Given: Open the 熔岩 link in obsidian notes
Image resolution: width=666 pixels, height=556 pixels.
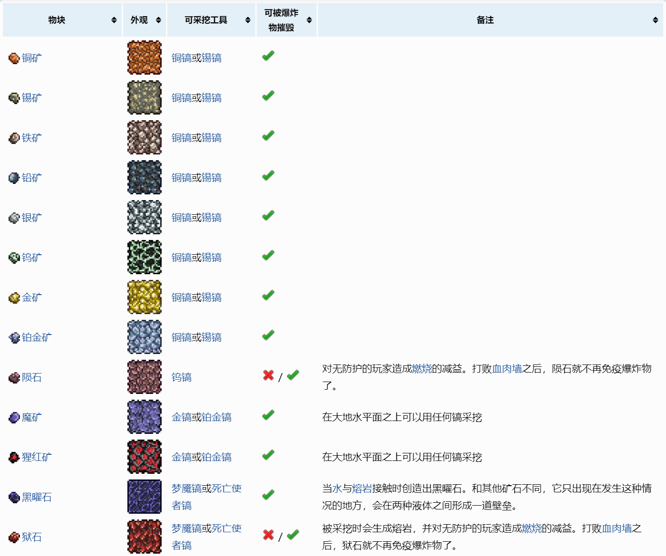Looking at the screenshot, I should pyautogui.click(x=362, y=489).
